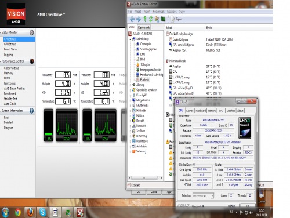This screenshot has width=290, height=218.
Task: Expand the Sebesség tree node
Action: tap(130, 151)
